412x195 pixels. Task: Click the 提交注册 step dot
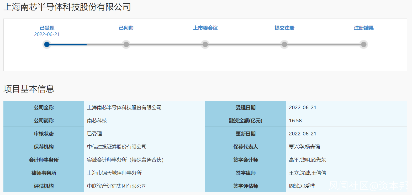(x=284, y=44)
